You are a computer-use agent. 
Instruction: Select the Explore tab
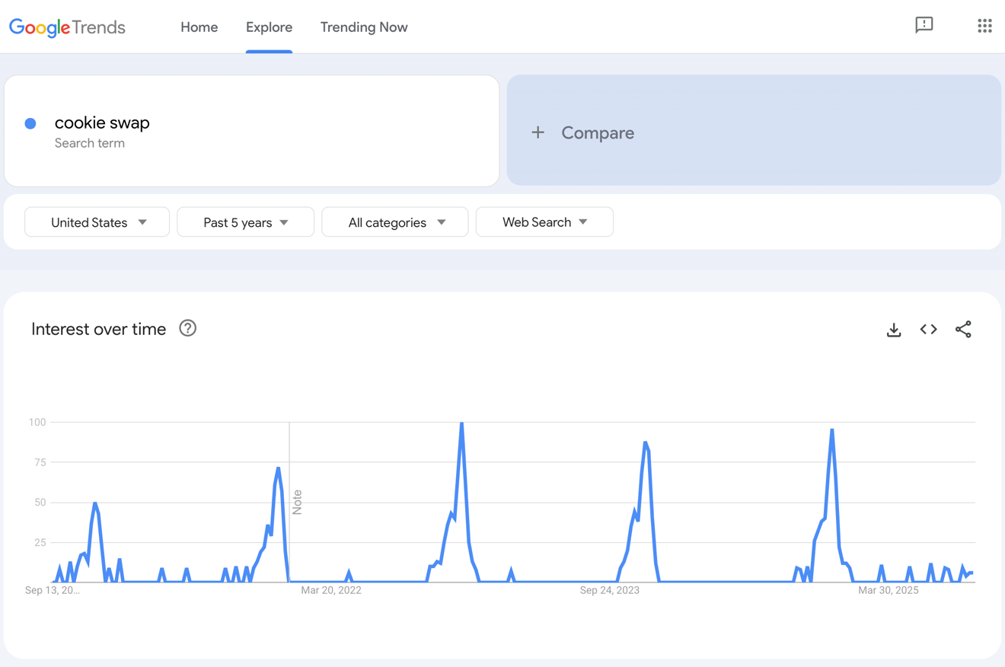pyautogui.click(x=269, y=27)
